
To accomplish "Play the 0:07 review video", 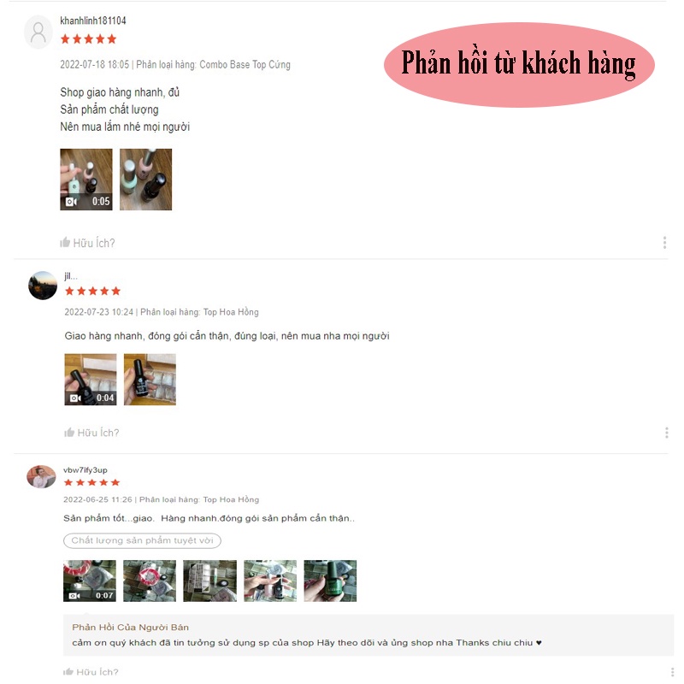I will tap(90, 581).
